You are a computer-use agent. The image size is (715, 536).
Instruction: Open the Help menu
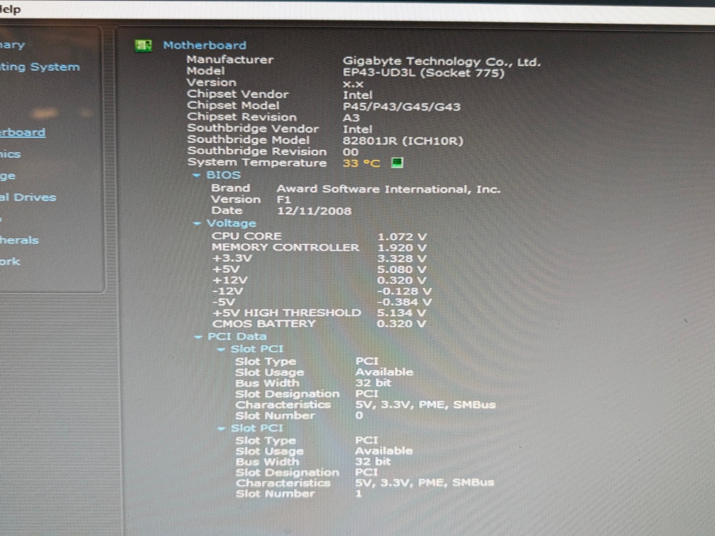tap(10, 9)
